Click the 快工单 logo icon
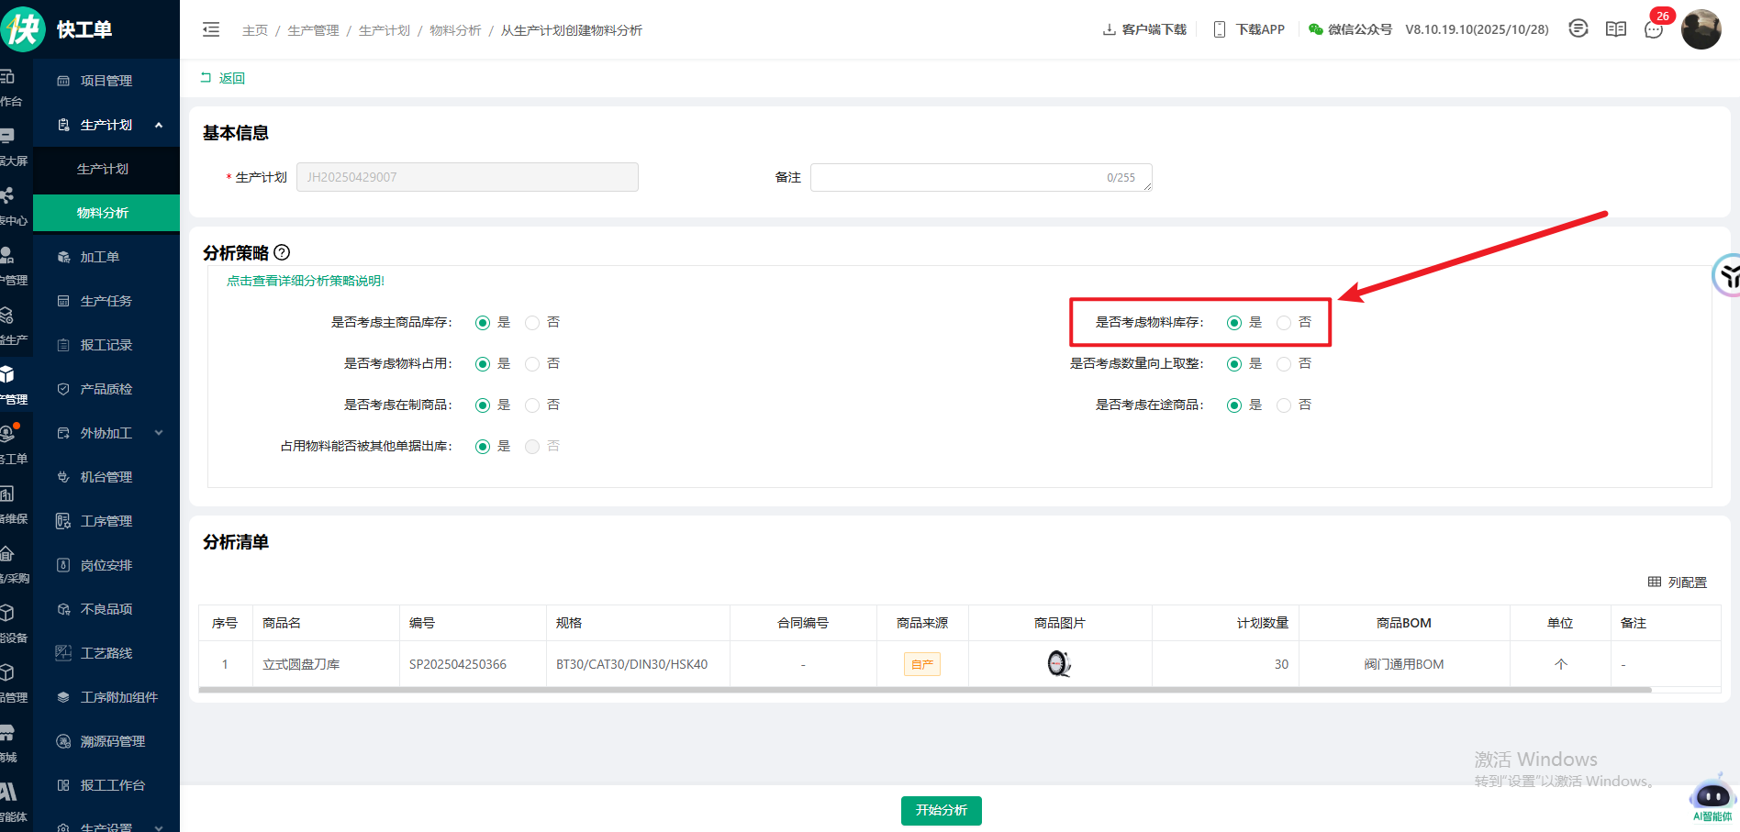1740x832 pixels. (23, 29)
